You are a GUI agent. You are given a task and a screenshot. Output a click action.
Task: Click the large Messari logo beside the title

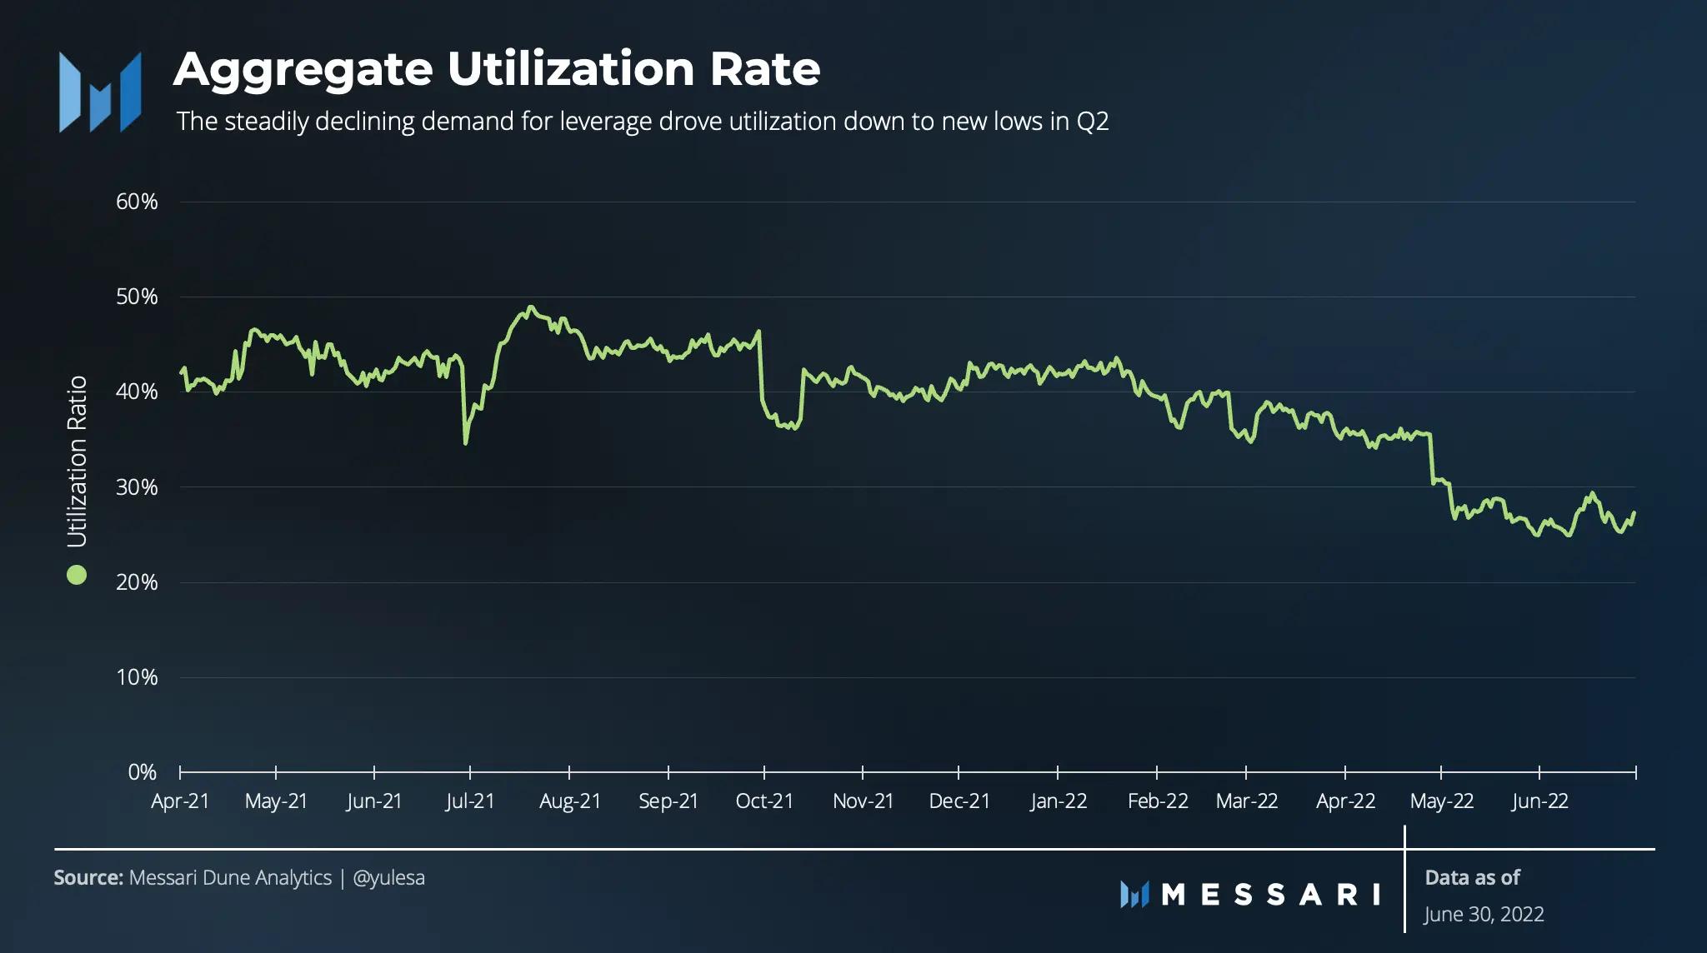pos(100,92)
